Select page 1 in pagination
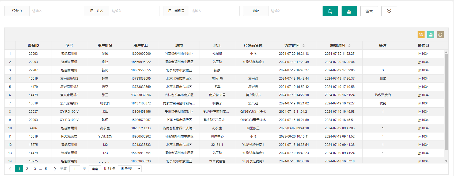The height and width of the screenshot is (176, 454). pyautogui.click(x=19, y=169)
